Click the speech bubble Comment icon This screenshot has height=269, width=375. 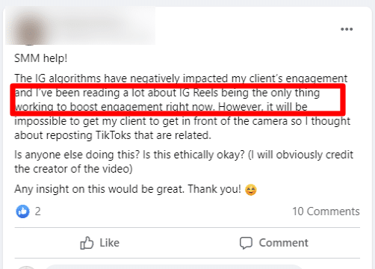pyautogui.click(x=246, y=243)
